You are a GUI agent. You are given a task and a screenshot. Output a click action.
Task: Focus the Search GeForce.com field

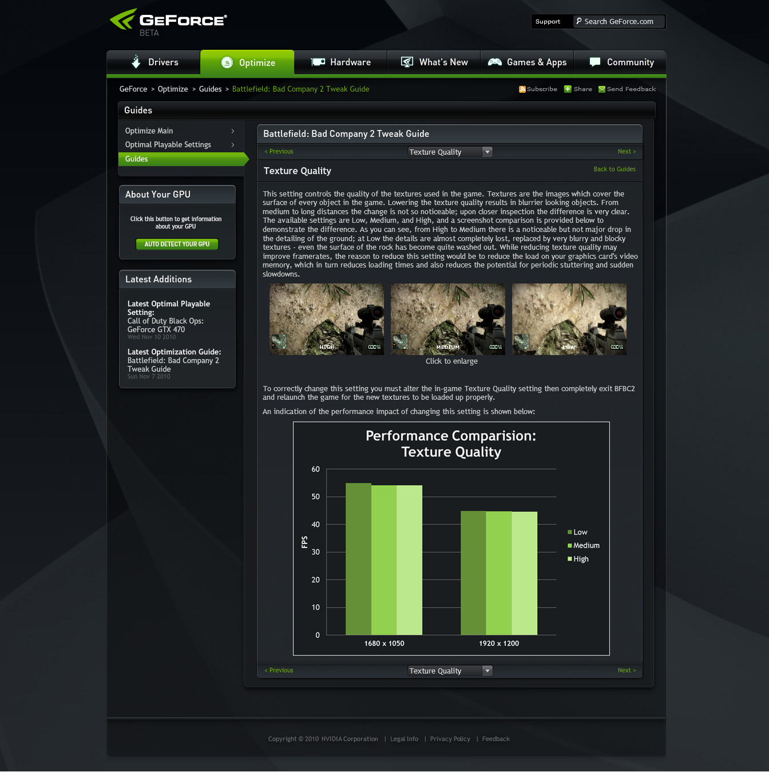pos(619,21)
